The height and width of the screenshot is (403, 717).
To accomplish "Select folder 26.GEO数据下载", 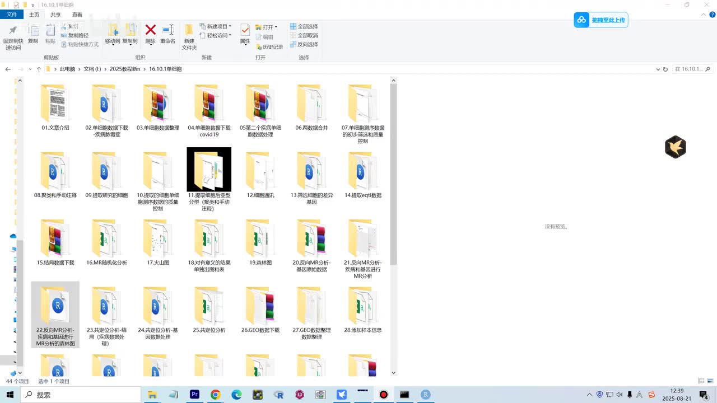I will coord(260,310).
